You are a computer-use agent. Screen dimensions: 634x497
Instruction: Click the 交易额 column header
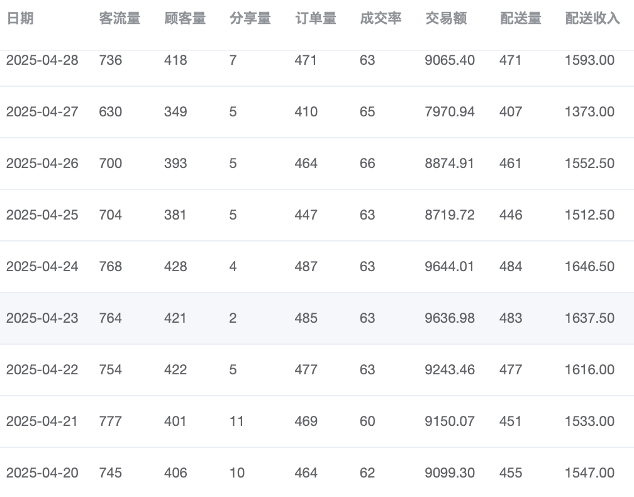(446, 19)
